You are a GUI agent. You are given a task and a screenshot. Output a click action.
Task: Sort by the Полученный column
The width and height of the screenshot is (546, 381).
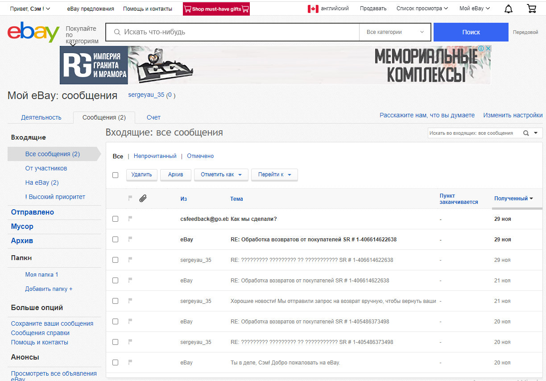(x=513, y=199)
